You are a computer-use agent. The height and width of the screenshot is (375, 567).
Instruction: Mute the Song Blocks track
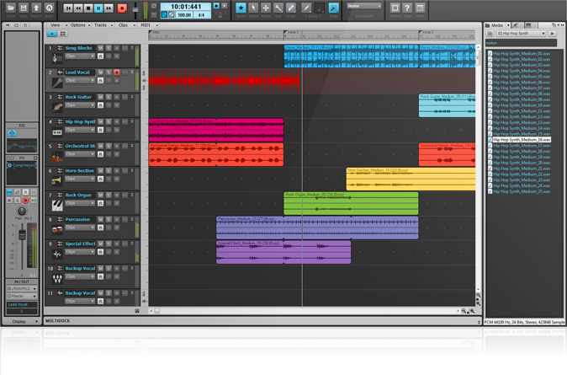click(100, 48)
